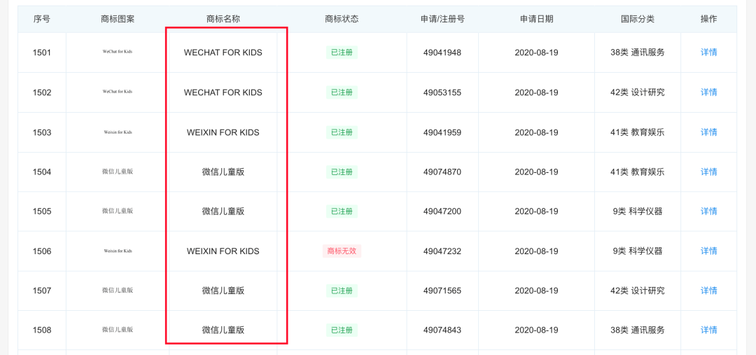Select the 微信儿童版 name in row 1507
Image resolution: width=756 pixels, height=355 pixels.
pos(223,291)
